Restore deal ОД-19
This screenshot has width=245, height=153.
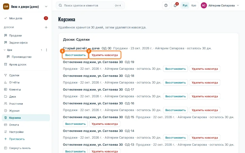click(175, 69)
